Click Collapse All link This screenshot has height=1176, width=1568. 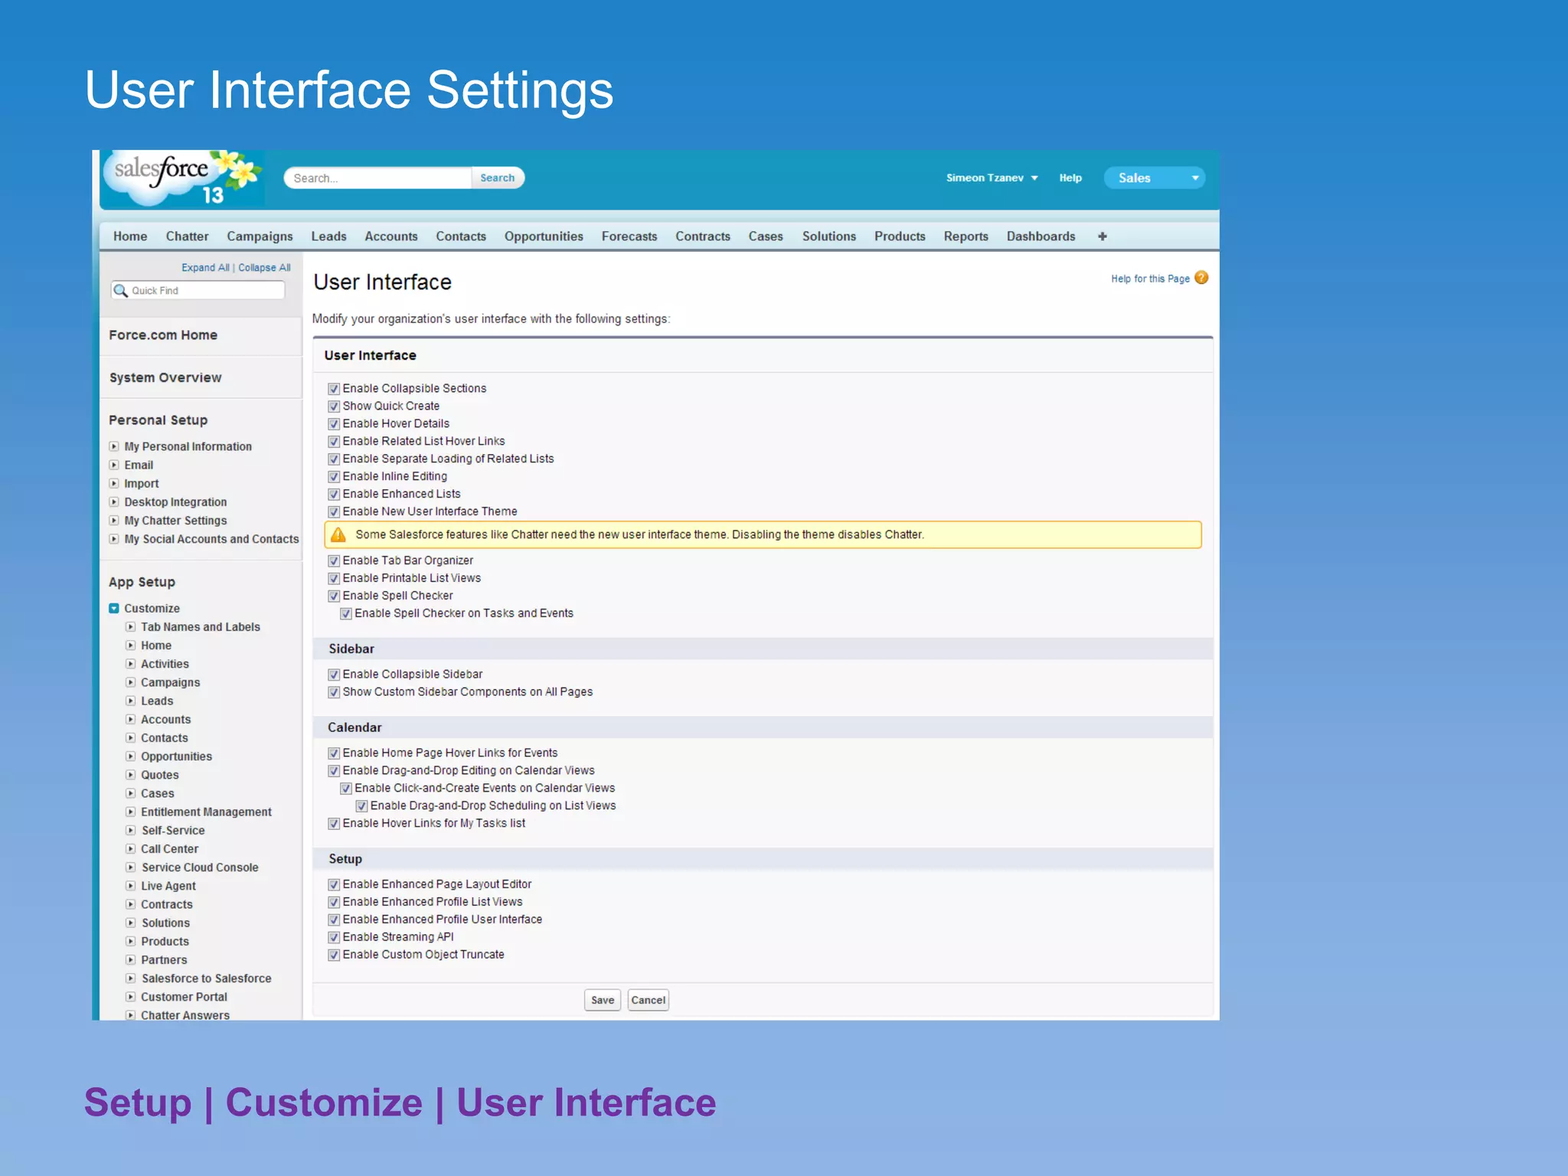coord(264,267)
